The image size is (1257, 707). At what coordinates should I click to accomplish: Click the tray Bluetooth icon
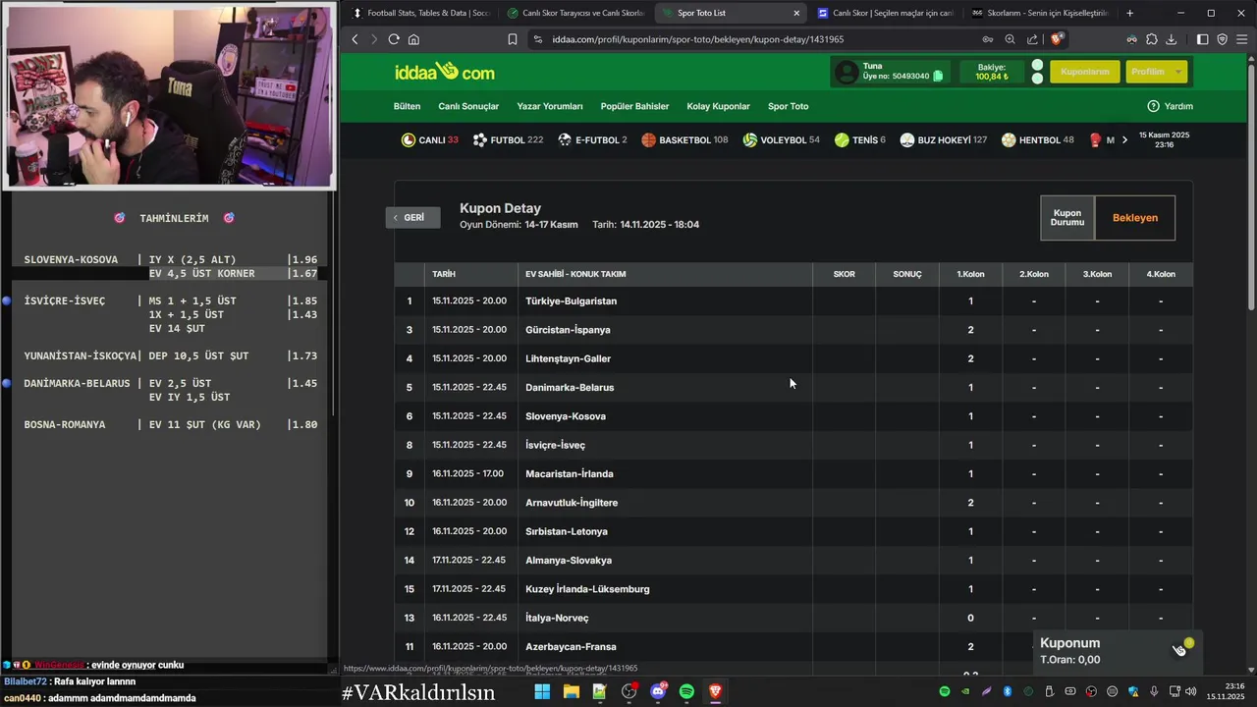1007,691
